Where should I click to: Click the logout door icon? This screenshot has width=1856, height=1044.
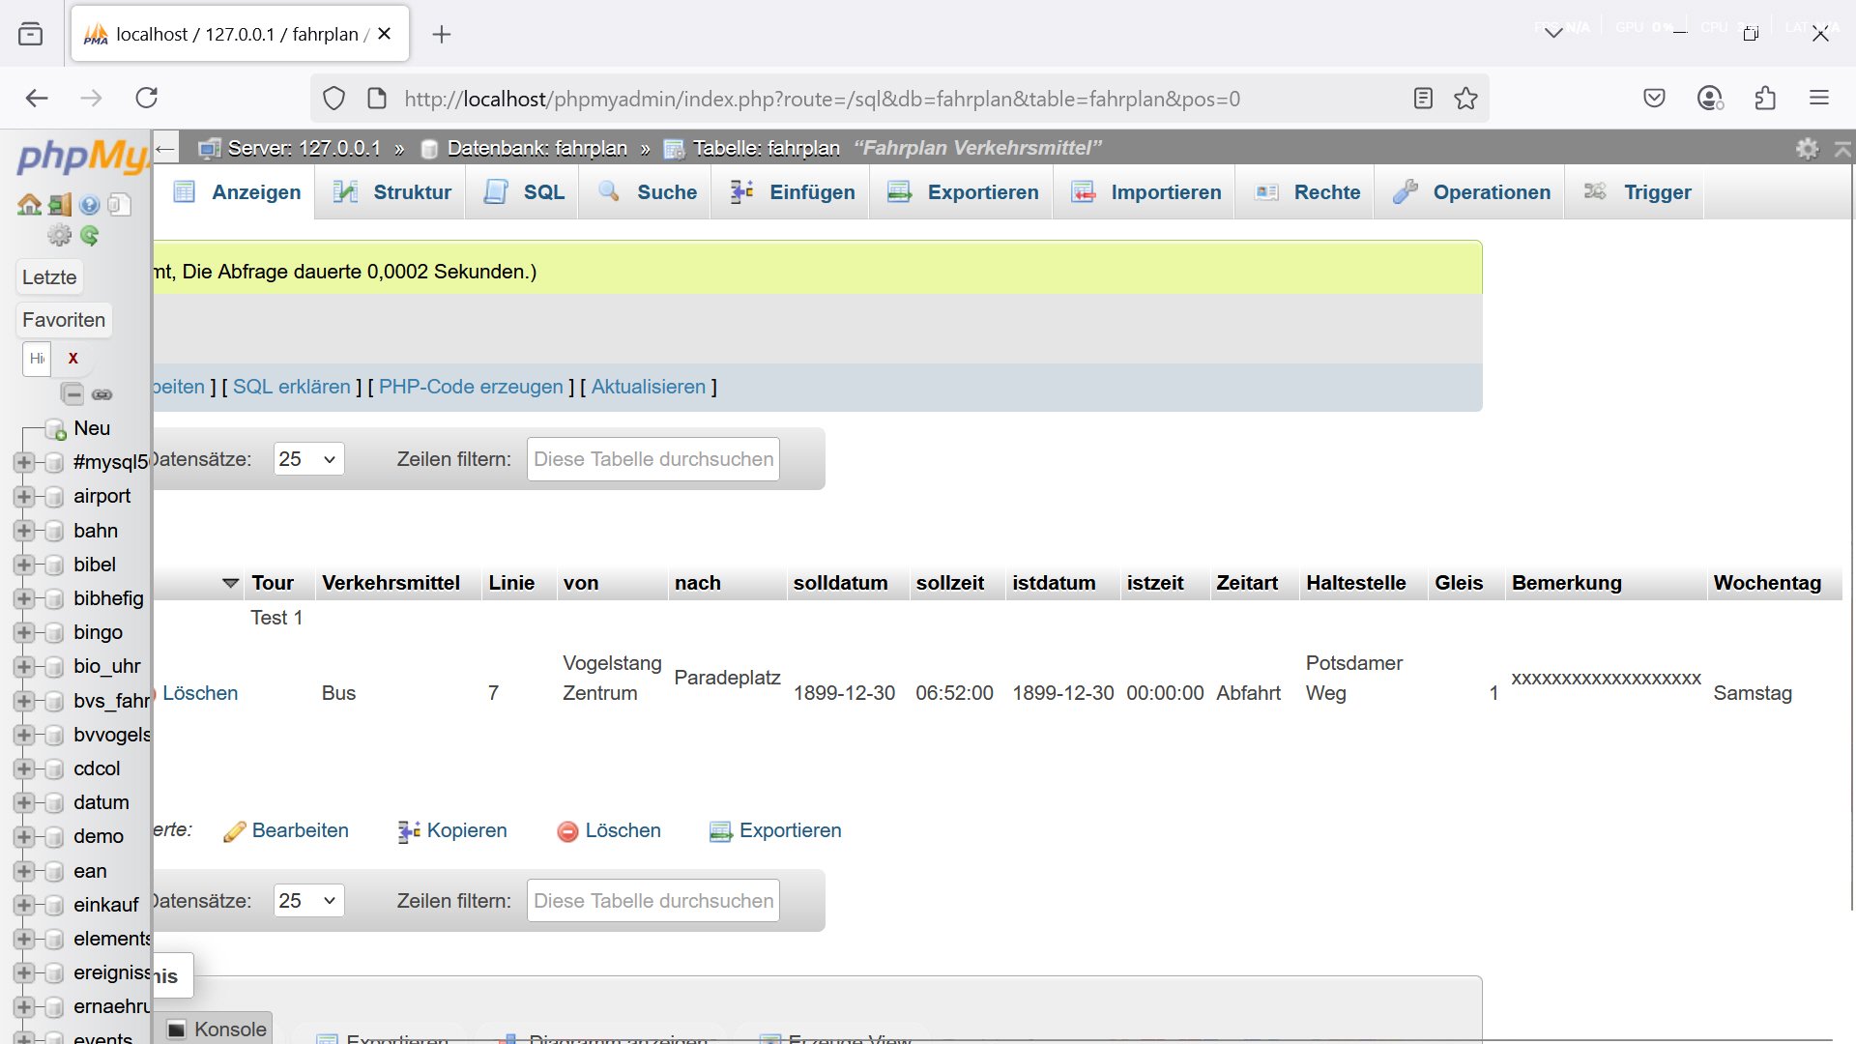coord(60,205)
